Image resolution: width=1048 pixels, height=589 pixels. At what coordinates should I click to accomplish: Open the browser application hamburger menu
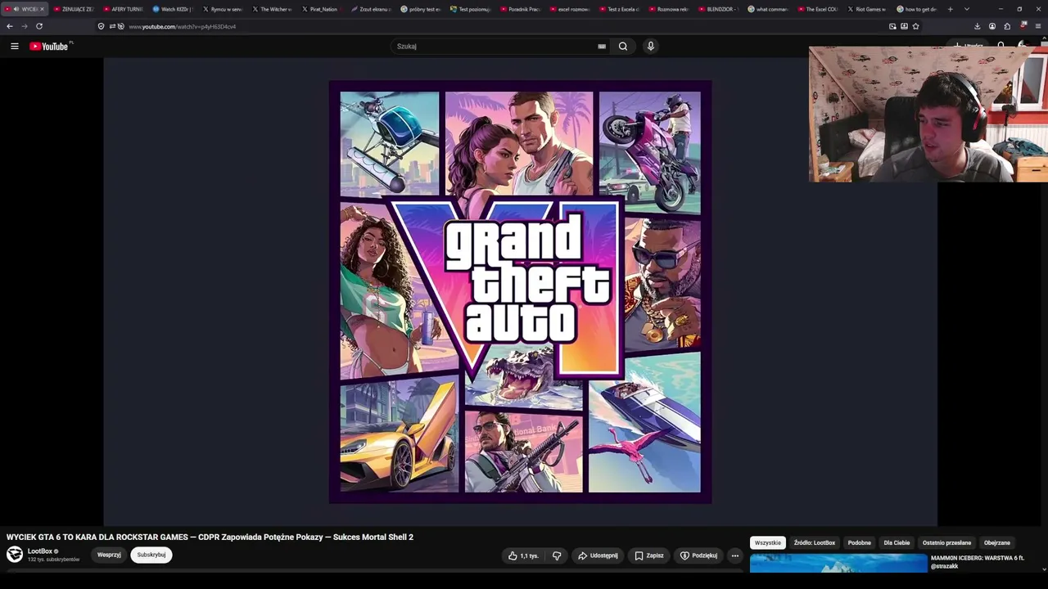pos(1038,26)
